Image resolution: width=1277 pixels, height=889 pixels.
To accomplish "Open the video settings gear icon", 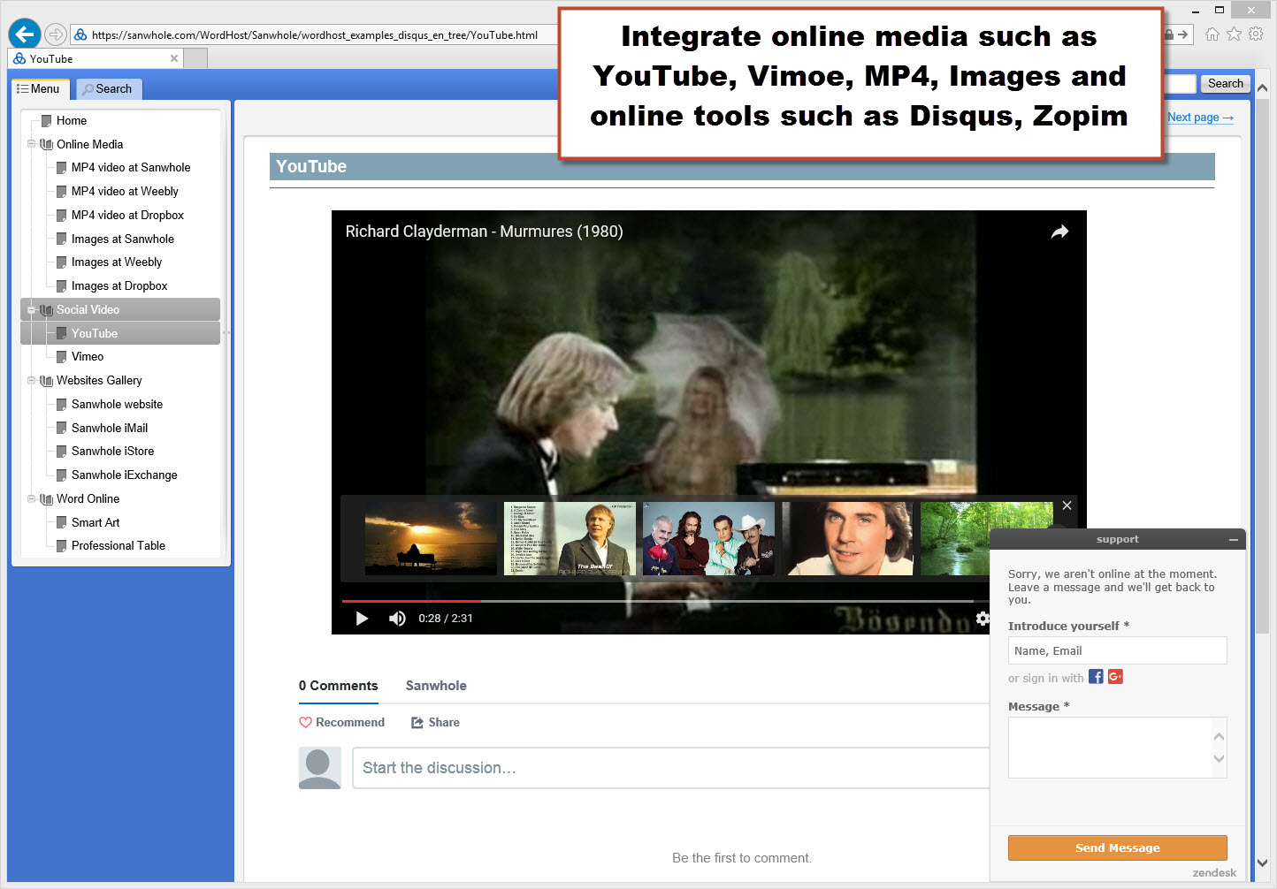I will pyautogui.click(x=982, y=619).
